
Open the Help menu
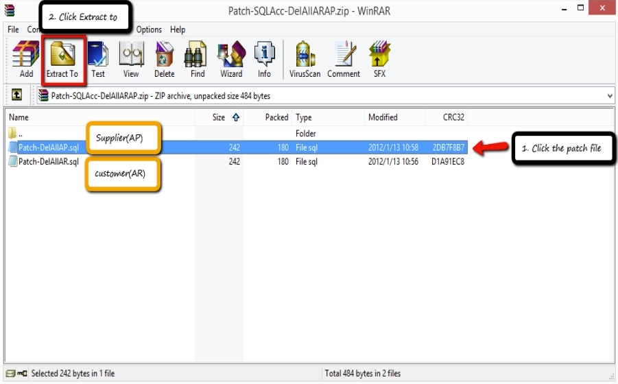pos(178,29)
